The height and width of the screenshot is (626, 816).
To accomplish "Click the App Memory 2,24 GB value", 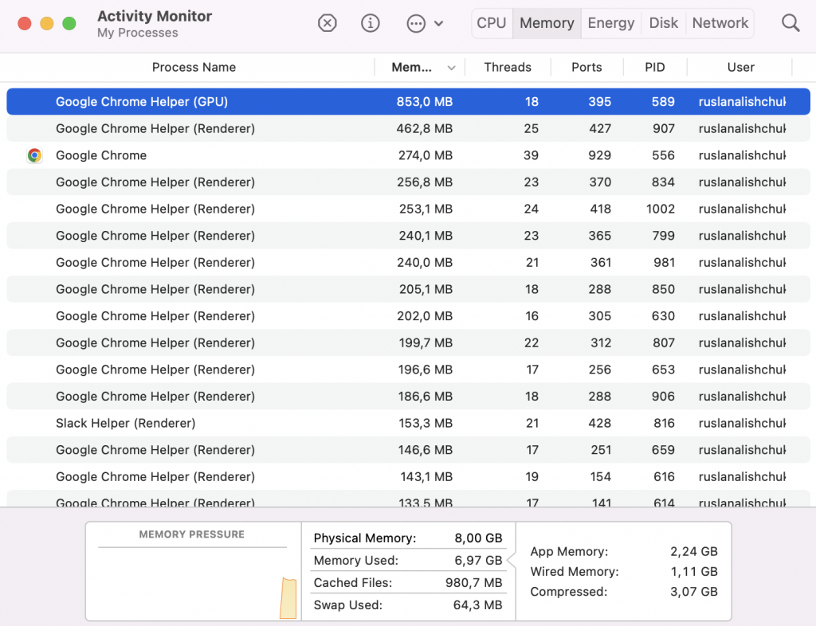I will point(694,552).
